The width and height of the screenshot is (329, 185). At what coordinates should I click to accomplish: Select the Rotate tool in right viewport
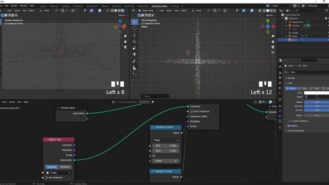click(135, 42)
